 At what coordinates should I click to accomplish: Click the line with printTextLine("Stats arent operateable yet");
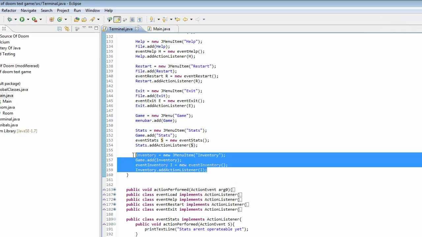(x=196, y=229)
